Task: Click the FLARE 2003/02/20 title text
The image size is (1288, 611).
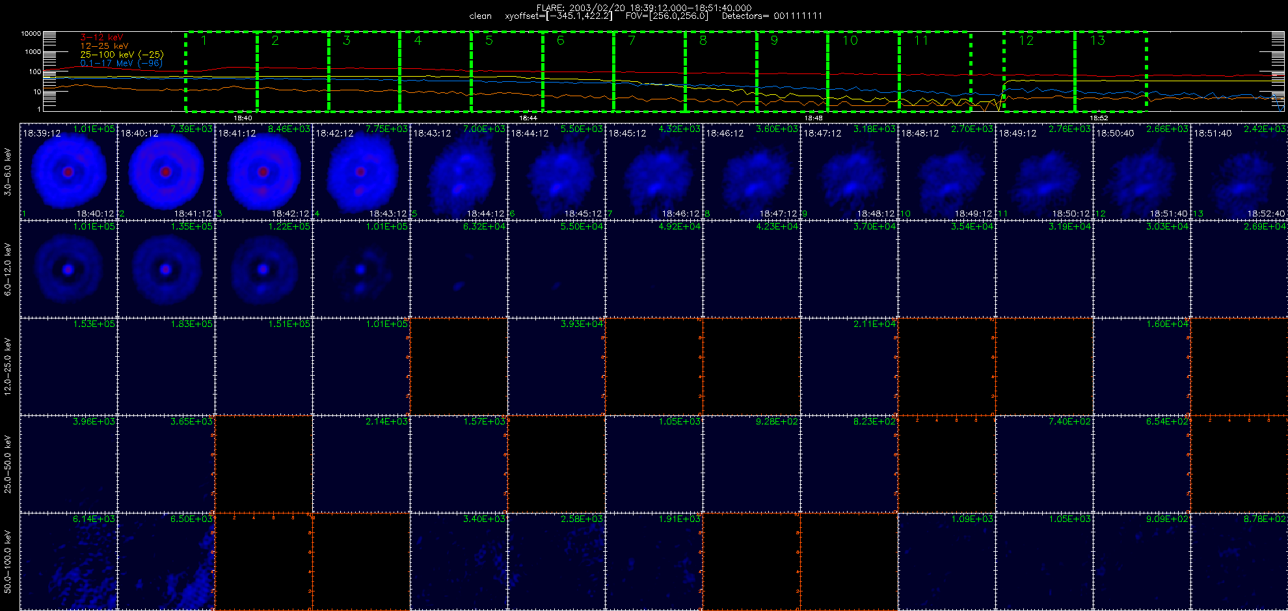Action: (644, 8)
